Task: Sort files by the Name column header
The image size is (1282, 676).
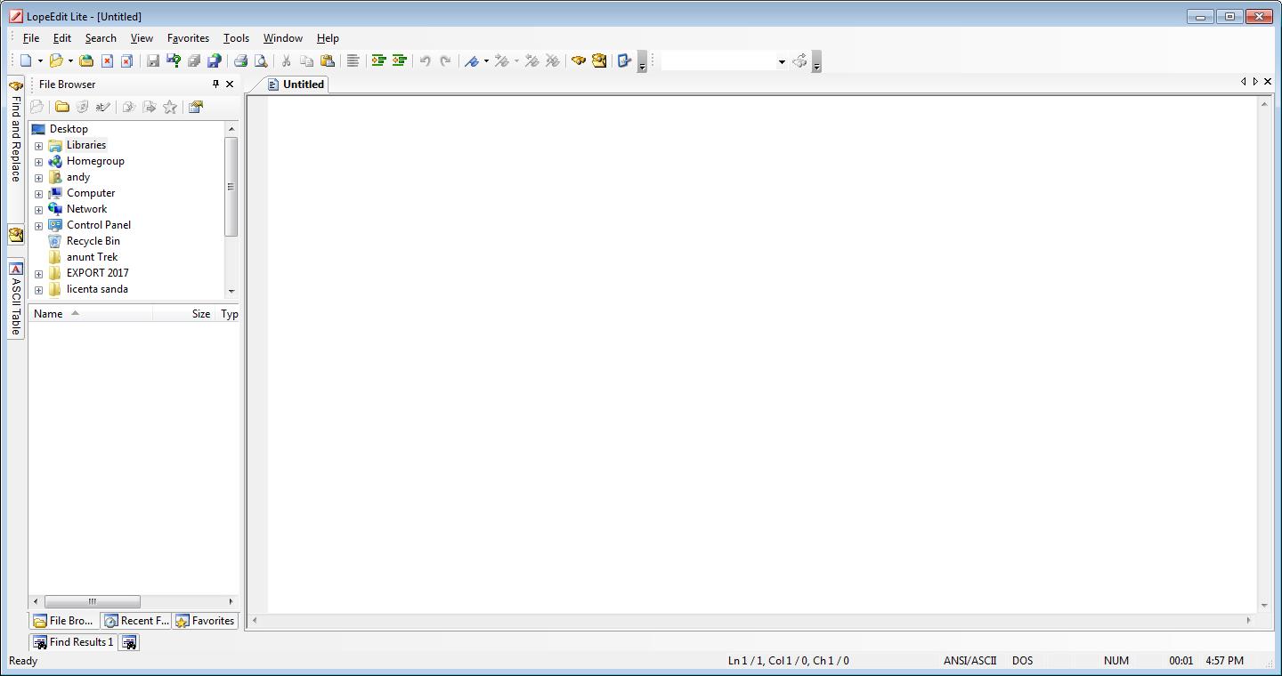Action: click(46, 313)
